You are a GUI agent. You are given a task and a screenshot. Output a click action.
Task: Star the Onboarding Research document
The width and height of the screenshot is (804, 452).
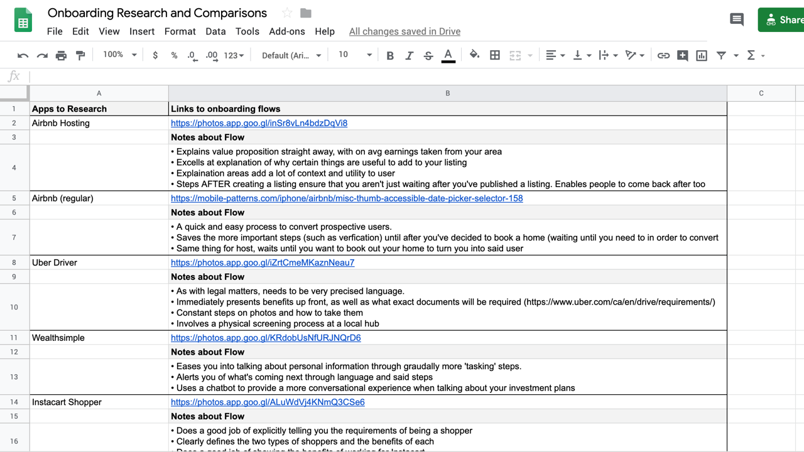point(287,13)
